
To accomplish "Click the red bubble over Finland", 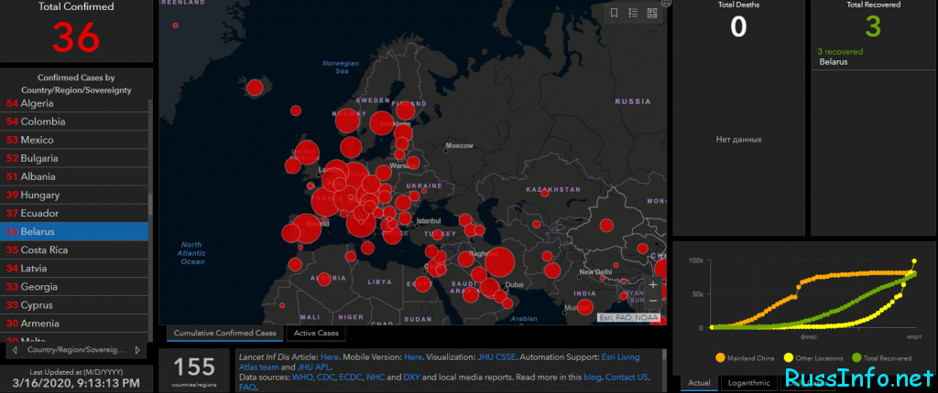I will coord(405,111).
